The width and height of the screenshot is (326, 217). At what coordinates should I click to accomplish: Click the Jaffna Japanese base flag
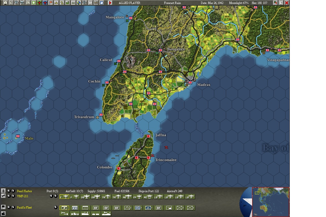coord(149,136)
